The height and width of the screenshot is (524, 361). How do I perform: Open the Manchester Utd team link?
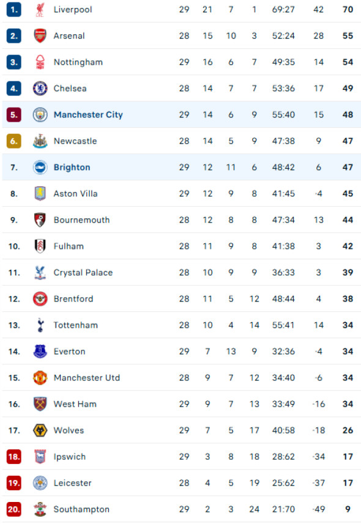point(87,378)
